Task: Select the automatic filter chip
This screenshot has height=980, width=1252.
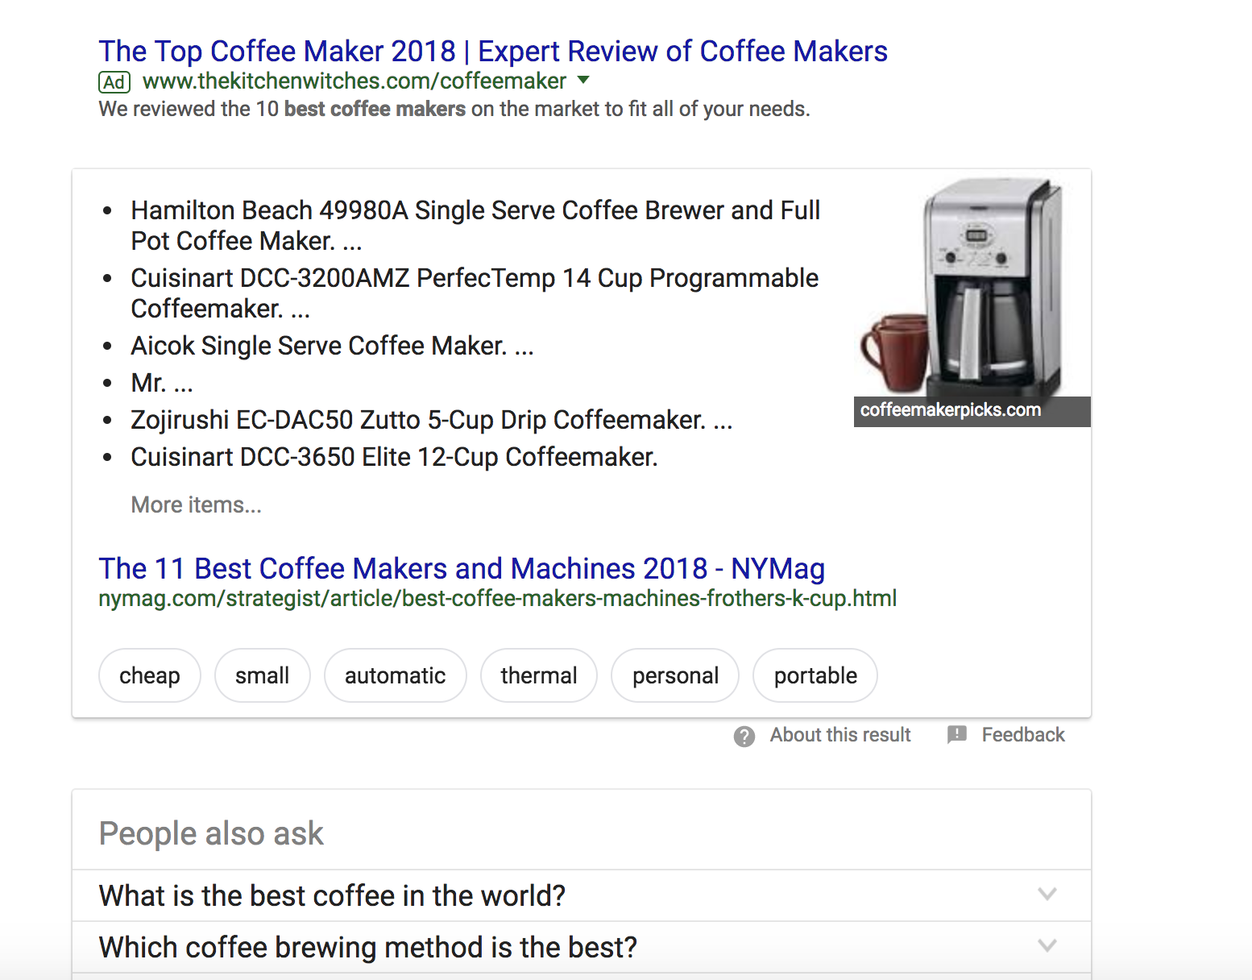Action: 395,675
